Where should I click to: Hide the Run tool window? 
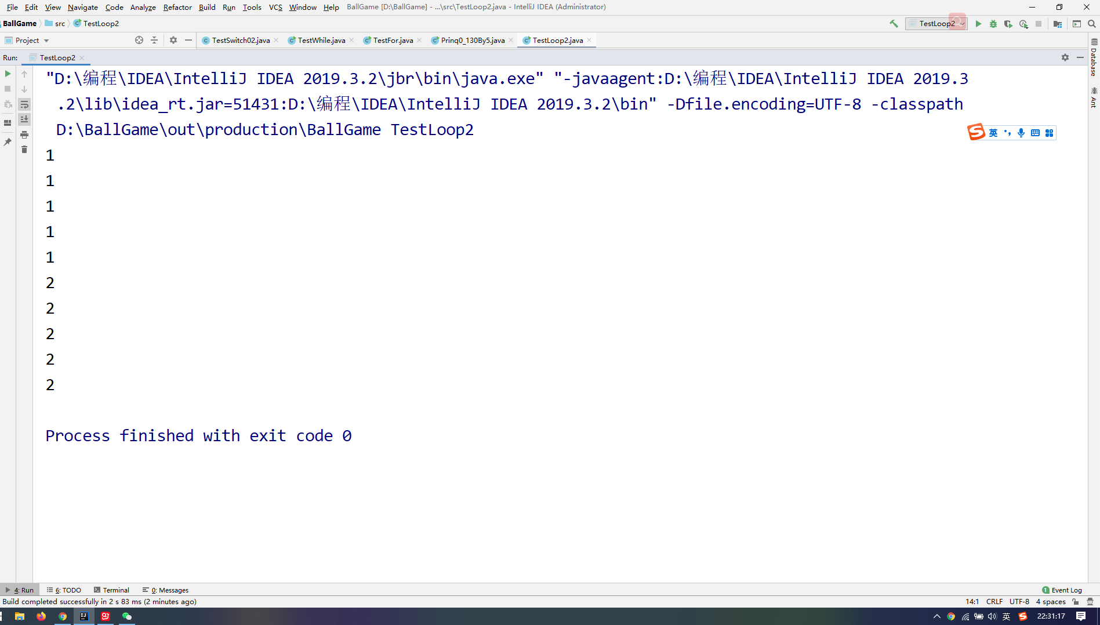[x=1080, y=57]
